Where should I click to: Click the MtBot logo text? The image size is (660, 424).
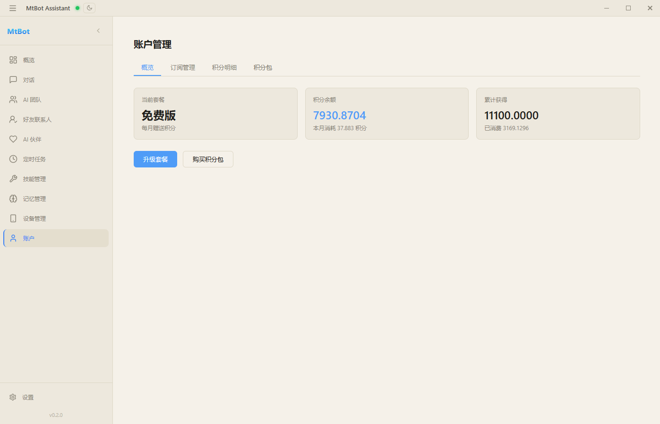(x=18, y=31)
